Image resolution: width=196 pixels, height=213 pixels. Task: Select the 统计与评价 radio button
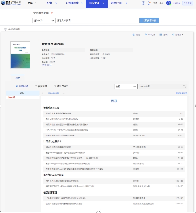54,86
